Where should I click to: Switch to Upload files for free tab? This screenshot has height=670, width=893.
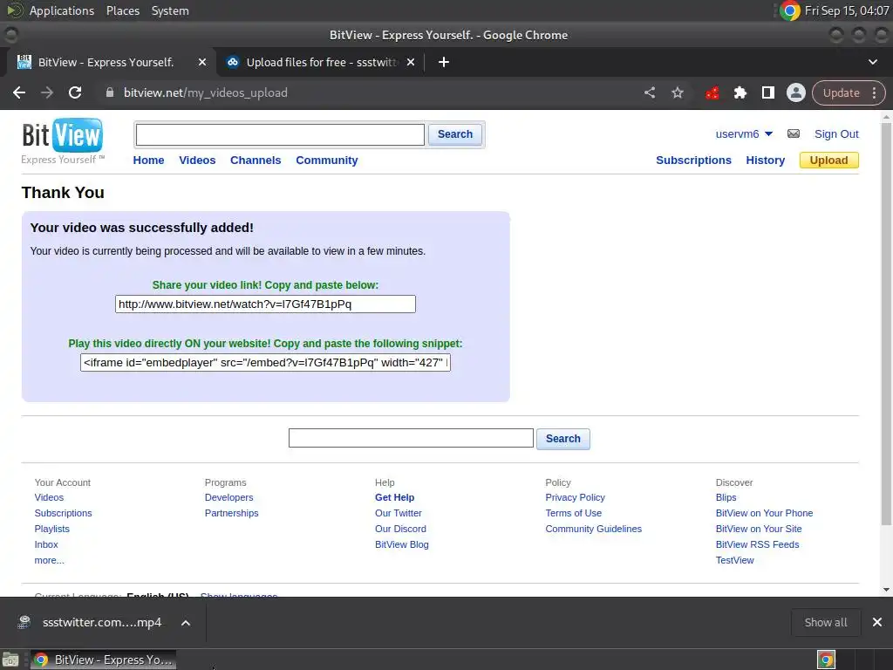[x=320, y=62]
